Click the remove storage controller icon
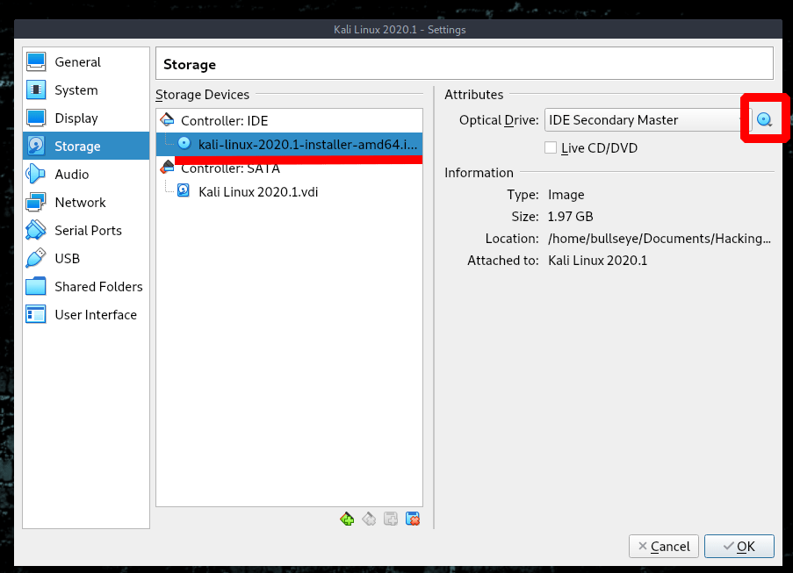This screenshot has width=793, height=573. [x=369, y=519]
